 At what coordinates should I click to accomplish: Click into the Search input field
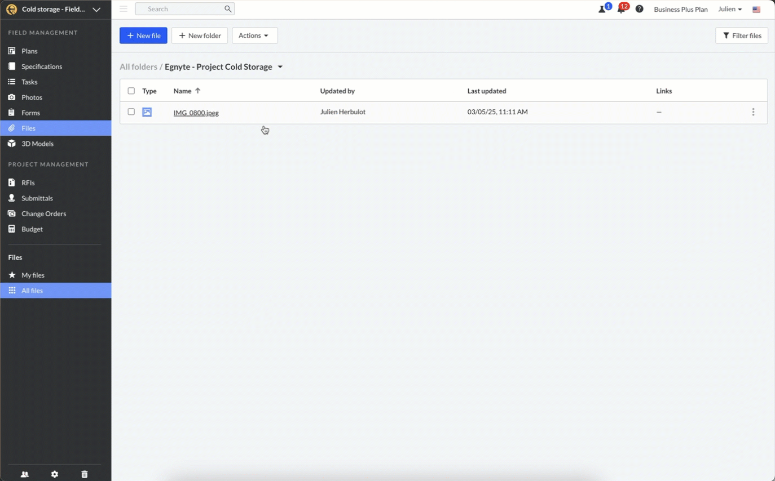[182, 9]
